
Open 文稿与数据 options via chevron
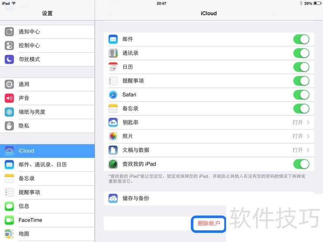click(x=309, y=150)
